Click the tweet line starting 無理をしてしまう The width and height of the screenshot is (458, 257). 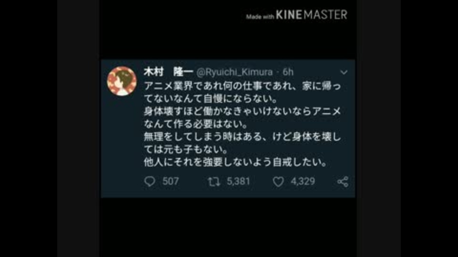tap(242, 137)
